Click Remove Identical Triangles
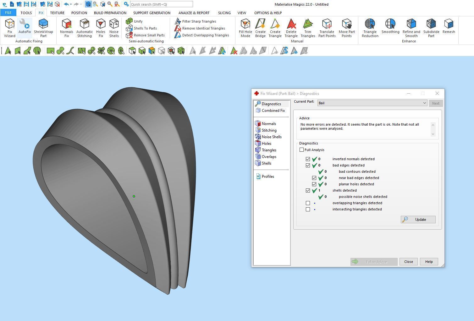Viewport: 474px width, 321px height. pyautogui.click(x=200, y=28)
